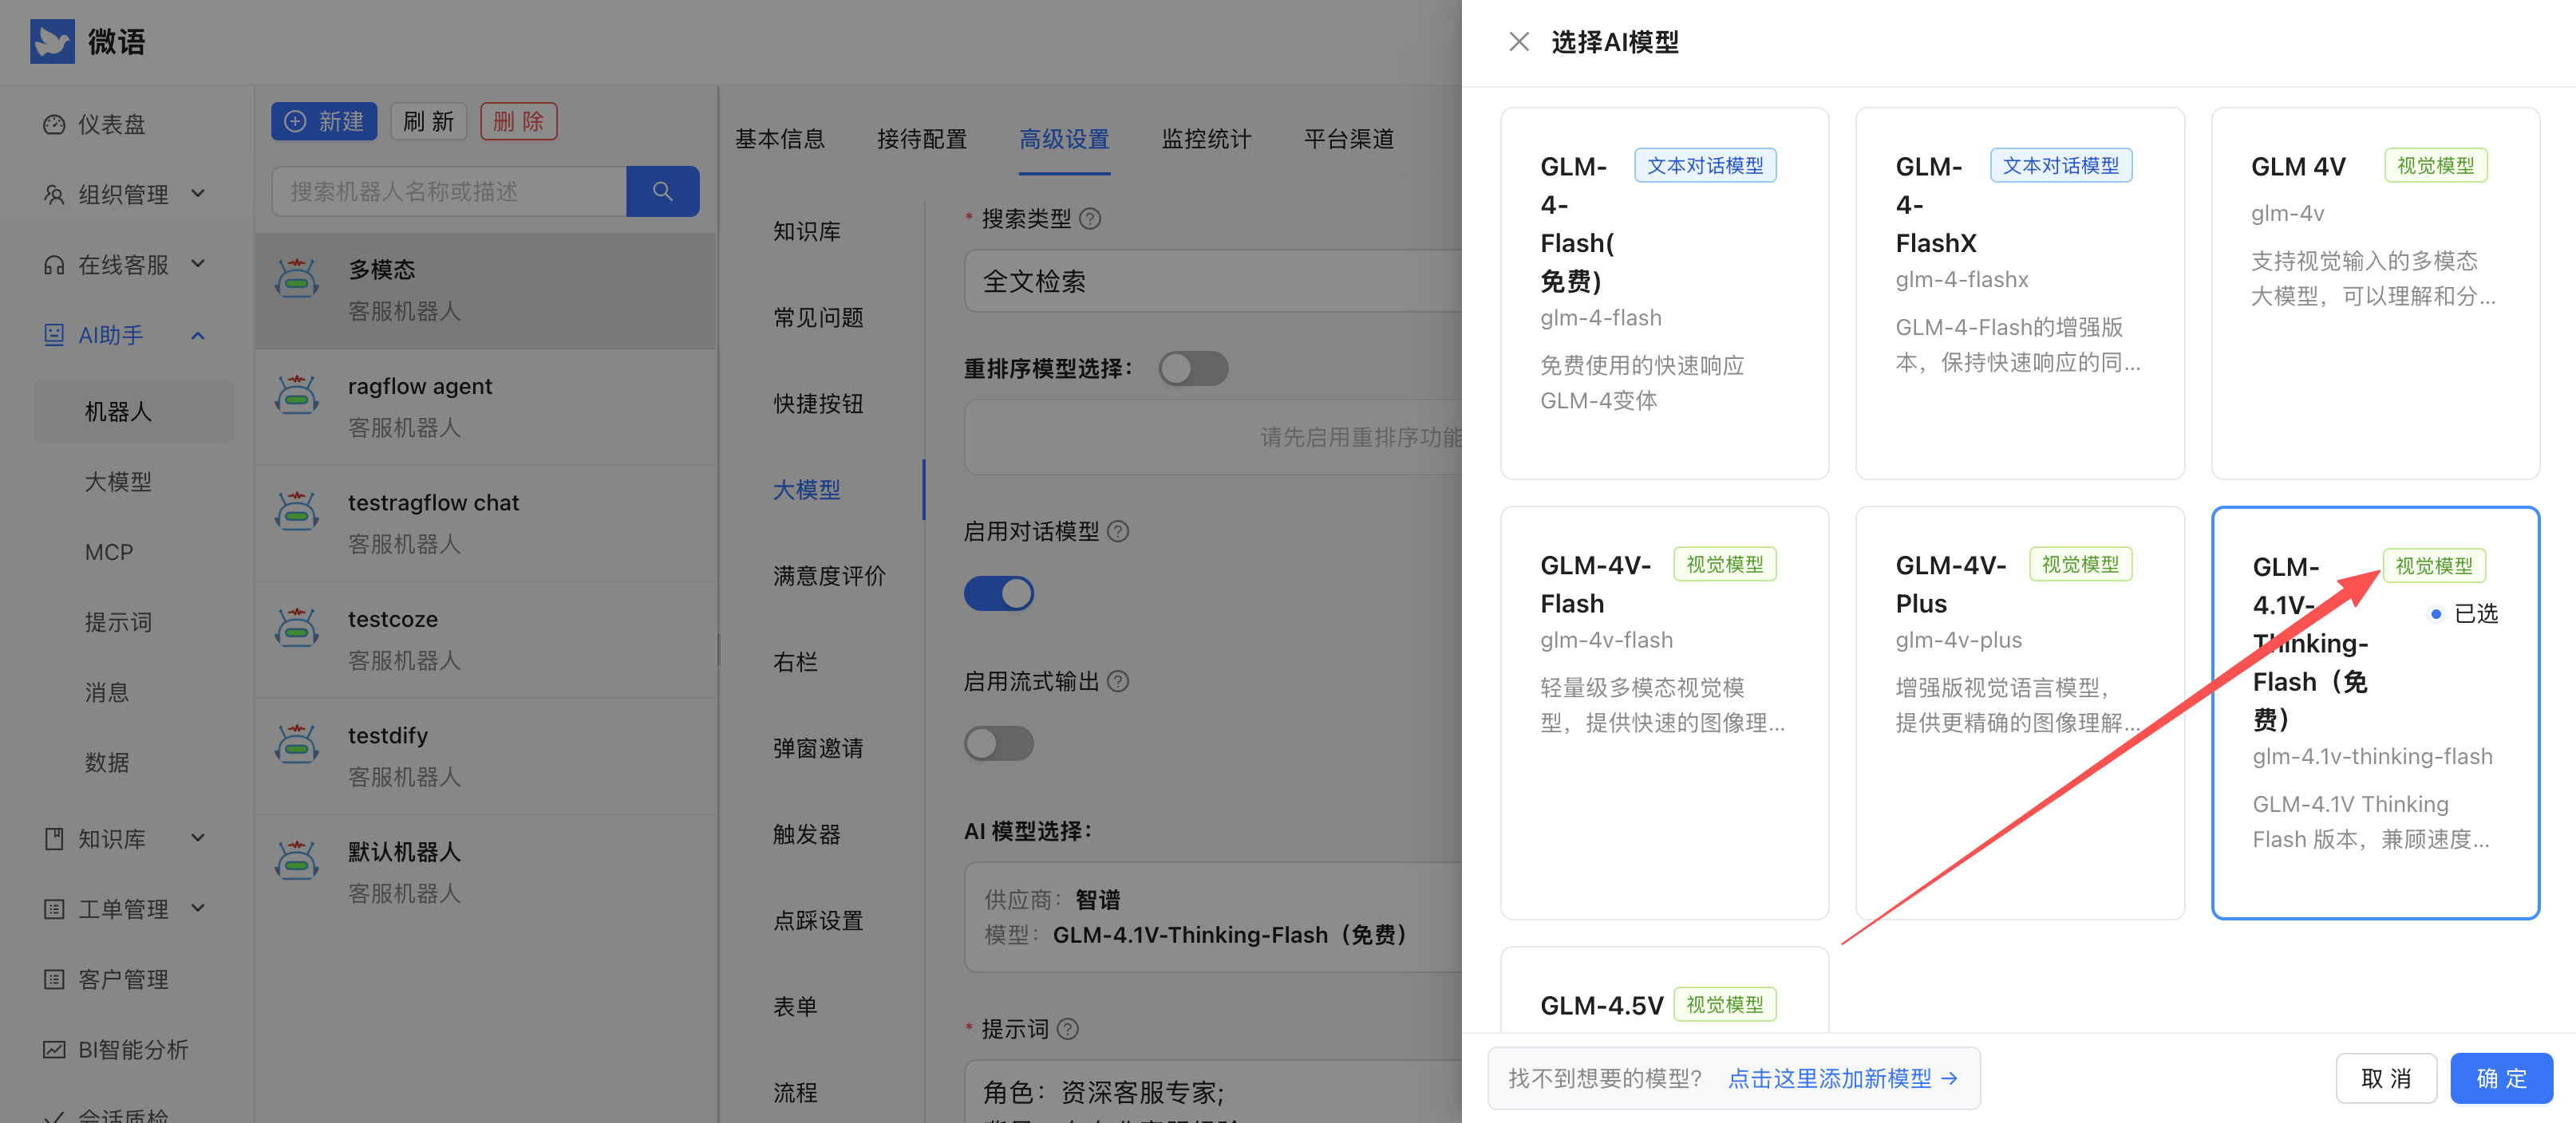Turn off the 启用对话模型 switch
Screen dimensions: 2576x1123
(x=998, y=593)
